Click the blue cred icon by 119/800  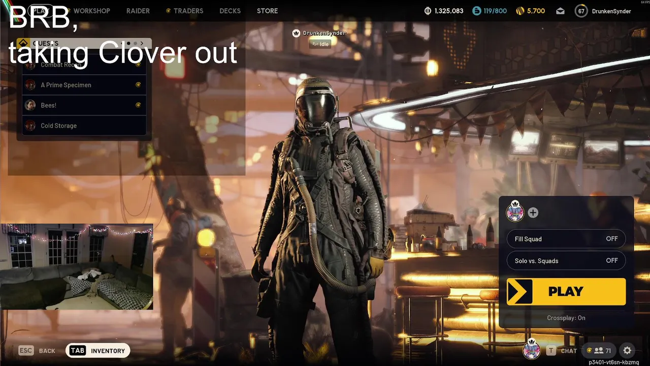(x=477, y=11)
